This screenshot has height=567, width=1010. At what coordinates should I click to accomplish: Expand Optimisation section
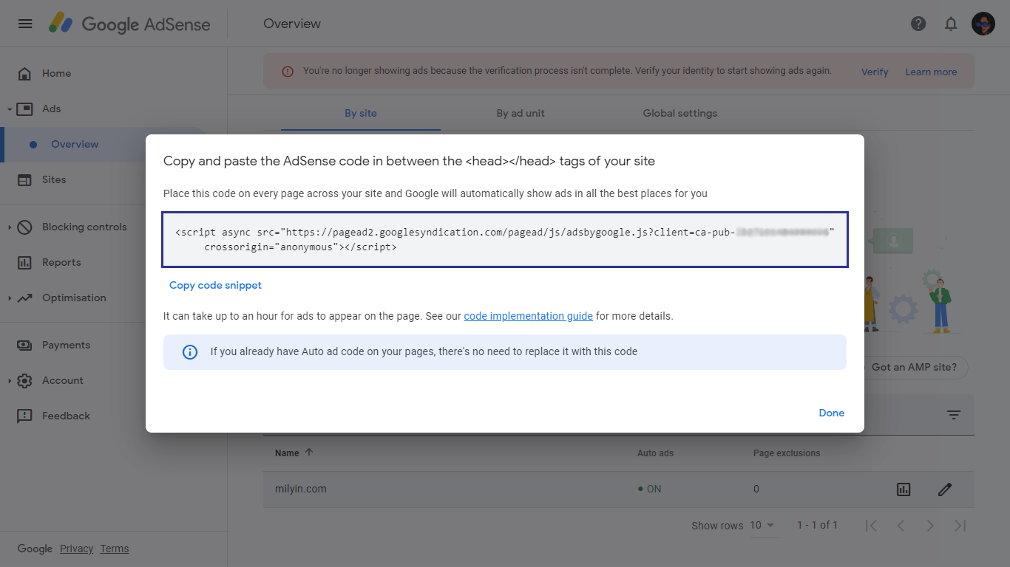click(10, 298)
